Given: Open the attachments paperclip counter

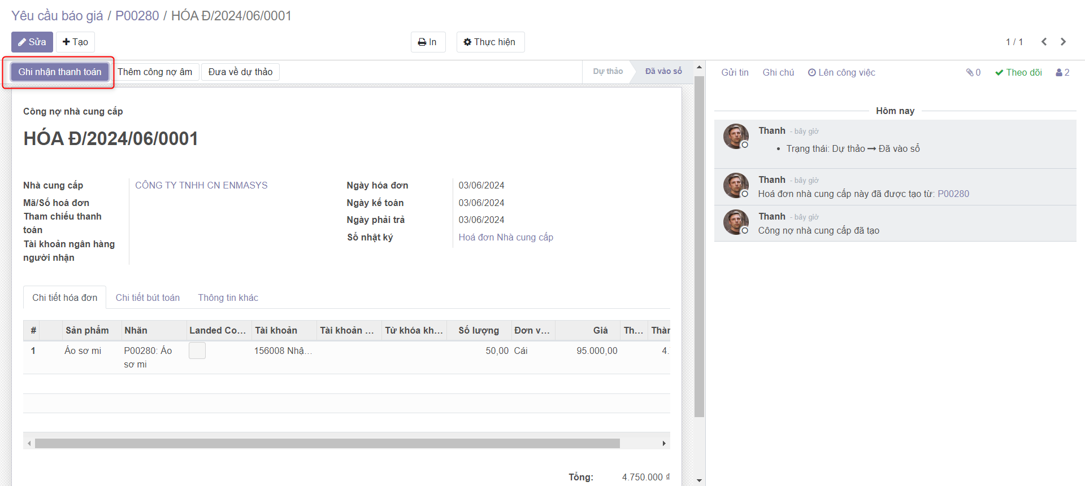Looking at the screenshot, I should click(973, 72).
